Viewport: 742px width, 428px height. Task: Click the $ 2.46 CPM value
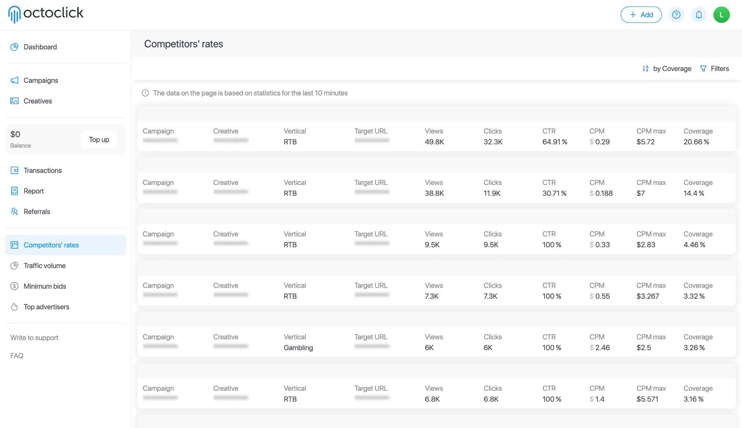coord(600,348)
